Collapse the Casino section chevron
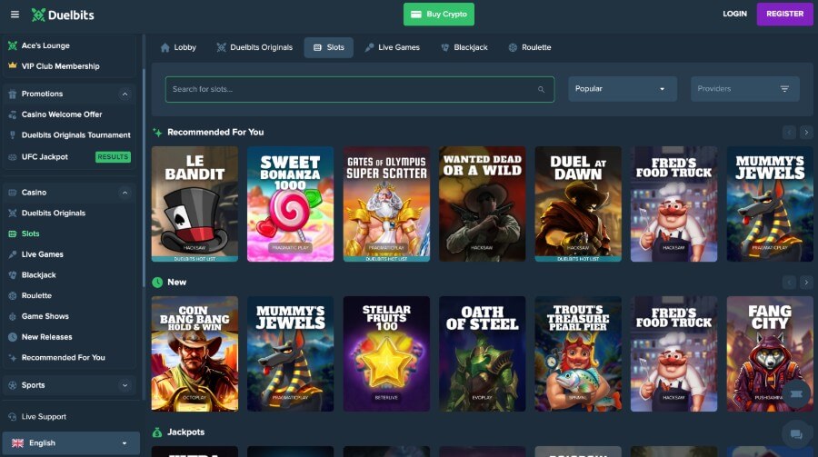The height and width of the screenshot is (457, 818). point(125,193)
